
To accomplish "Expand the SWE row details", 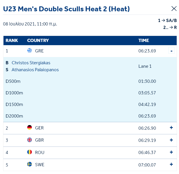I will (171, 164).
